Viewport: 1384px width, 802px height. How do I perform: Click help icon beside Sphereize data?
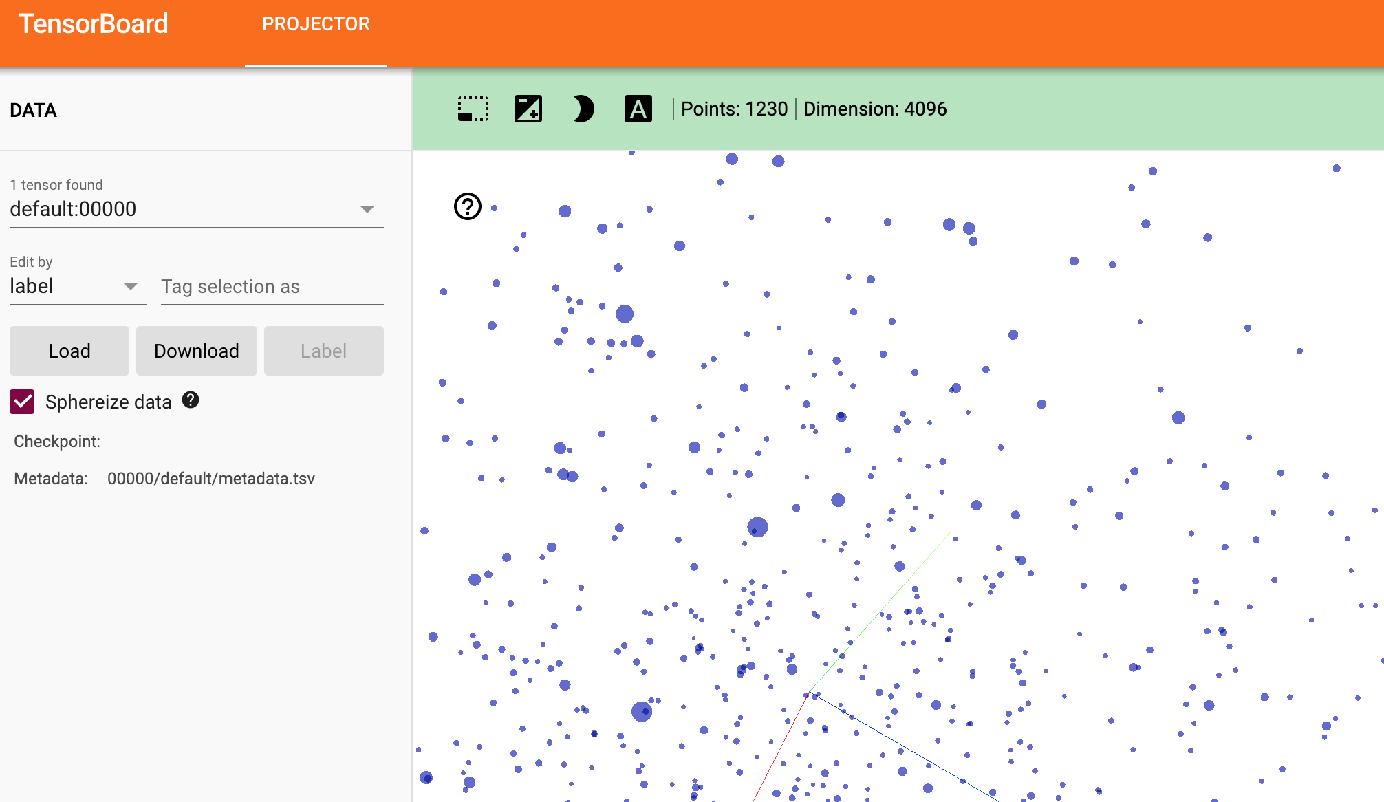[191, 400]
